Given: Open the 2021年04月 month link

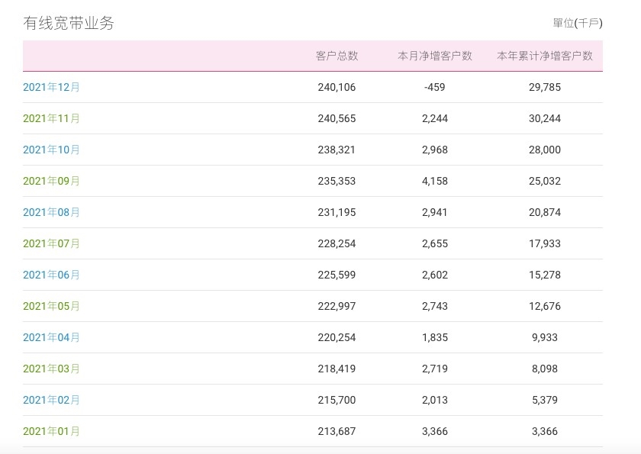Looking at the screenshot, I should point(51,337).
